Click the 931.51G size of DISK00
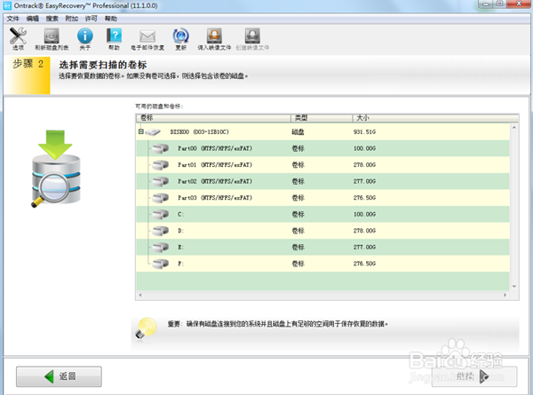This screenshot has height=395, width=533. (364, 131)
